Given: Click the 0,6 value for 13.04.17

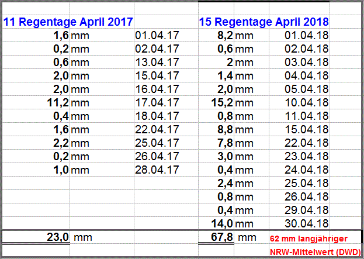Looking at the screenshot, I should coord(61,63).
